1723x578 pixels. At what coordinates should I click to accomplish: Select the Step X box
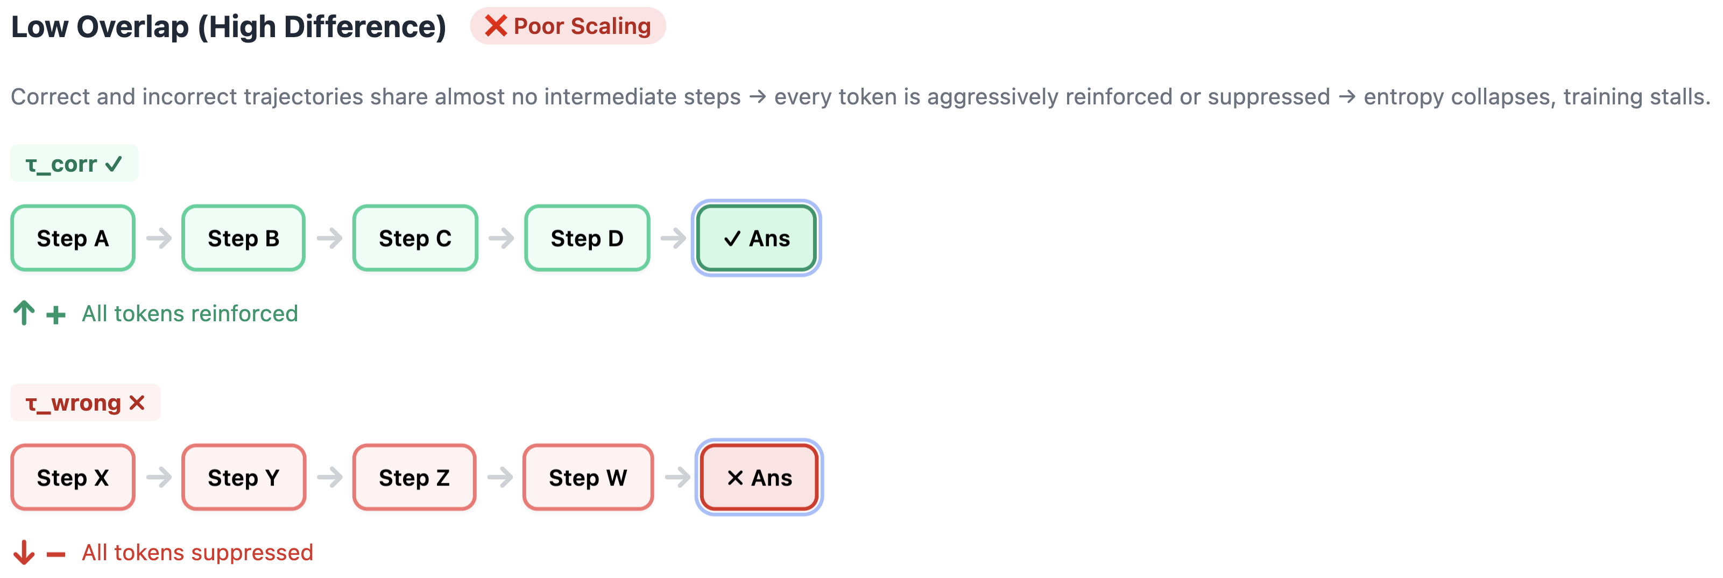click(73, 477)
